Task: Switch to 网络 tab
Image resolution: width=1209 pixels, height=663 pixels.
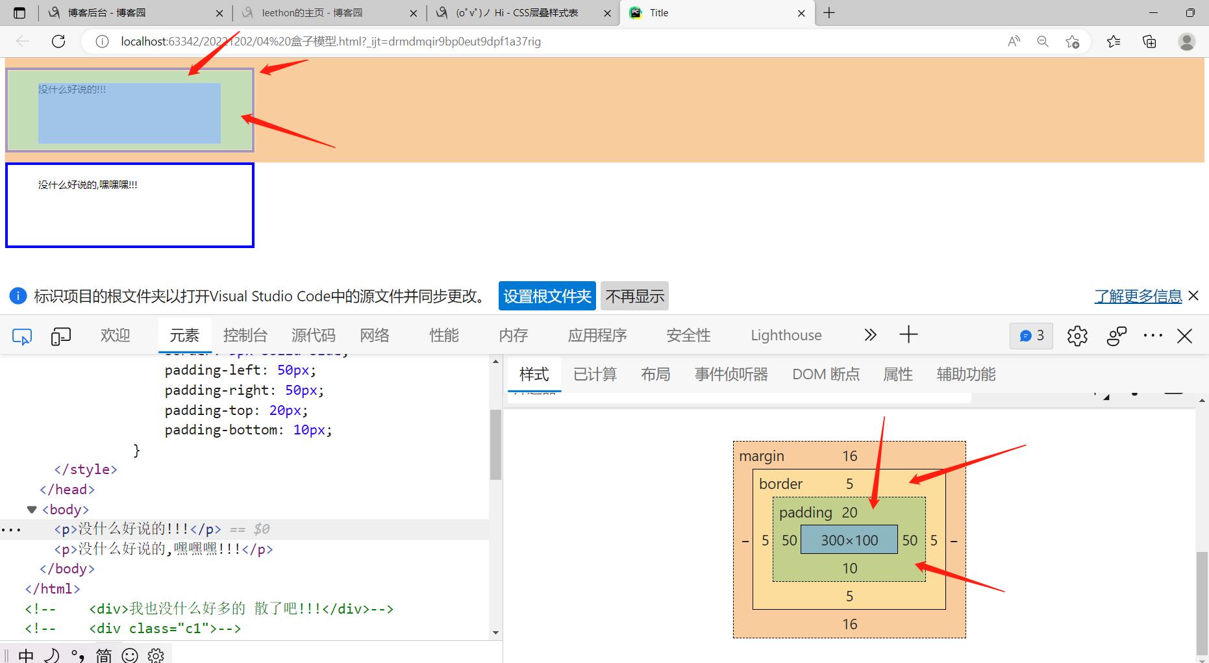Action: coord(375,335)
